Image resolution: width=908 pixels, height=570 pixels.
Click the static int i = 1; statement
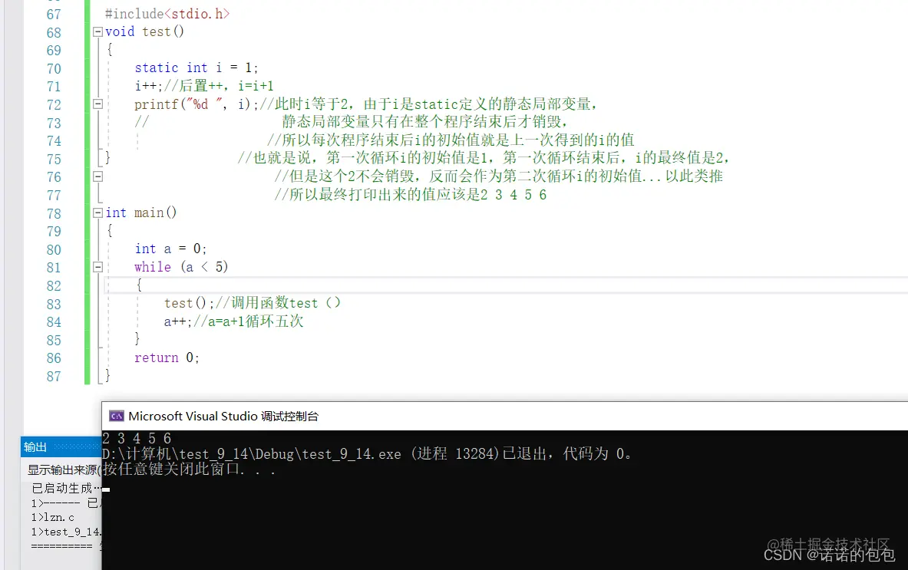(196, 68)
